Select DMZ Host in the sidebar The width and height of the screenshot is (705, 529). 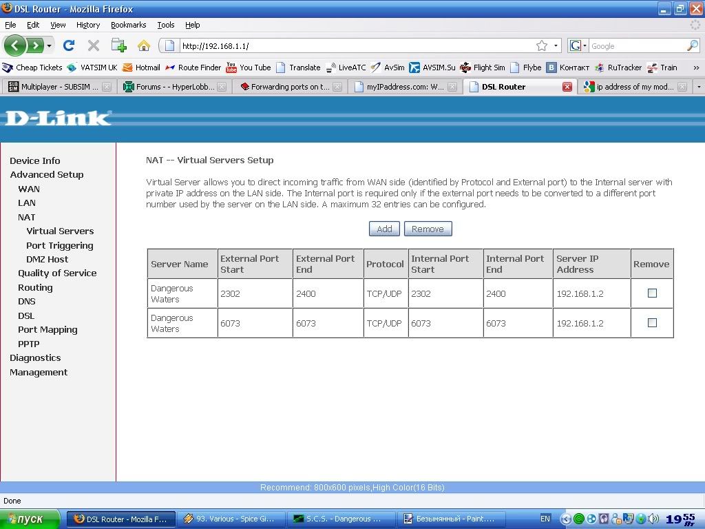click(x=48, y=259)
